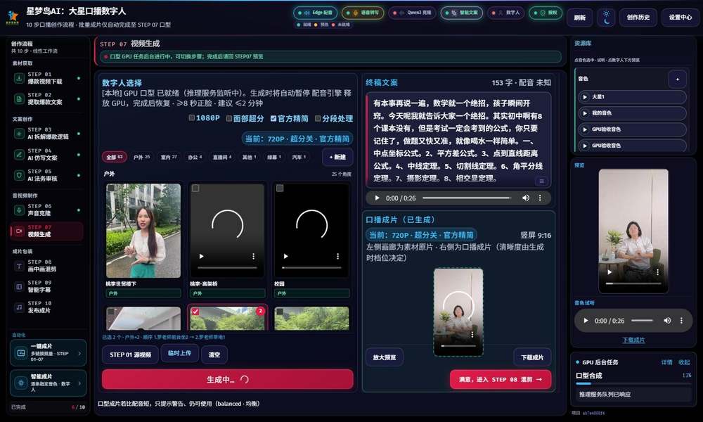Expand the 智能成片 automation card
Image resolution: width=703 pixels, height=422 pixels.
pos(48,383)
